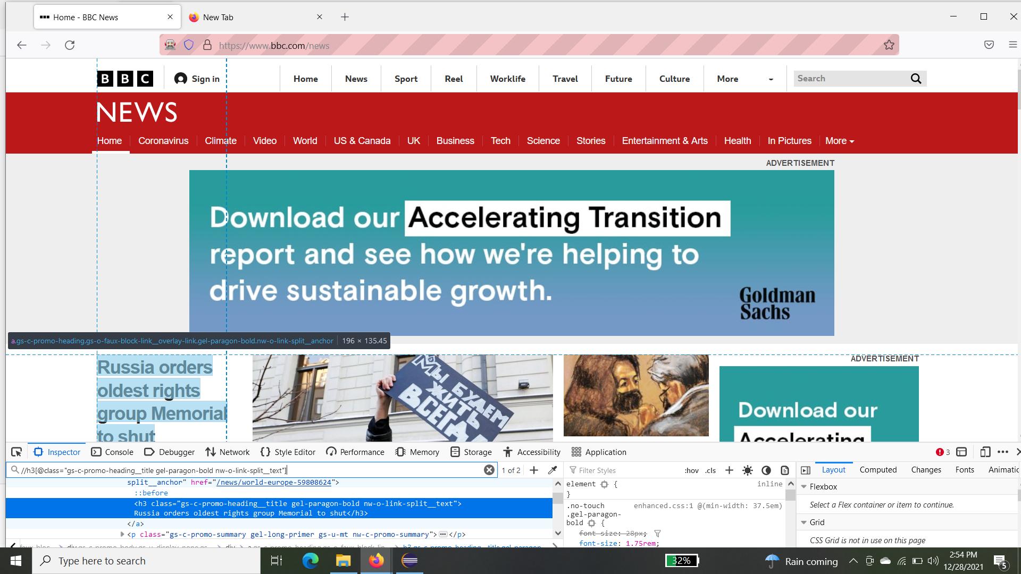The image size is (1021, 574).
Task: Close the Home - BBC News tab
Action: (170, 17)
